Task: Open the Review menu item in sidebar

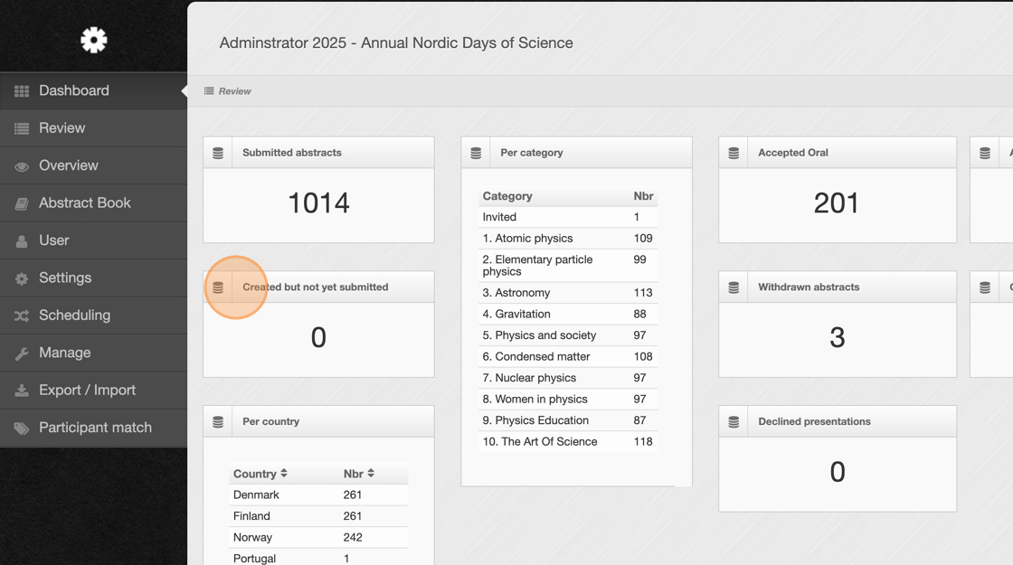Action: (94, 128)
